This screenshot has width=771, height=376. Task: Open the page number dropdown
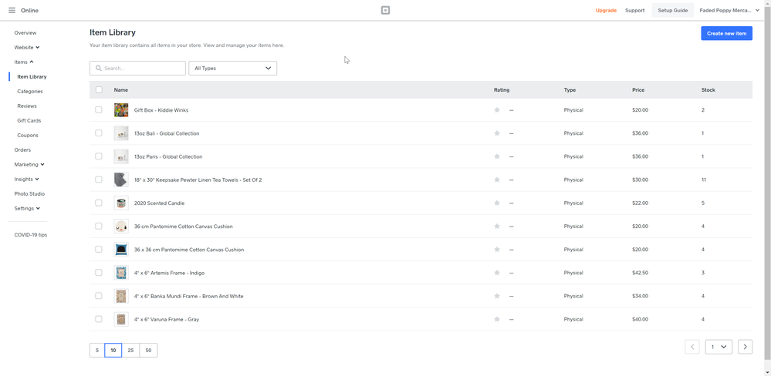[x=719, y=347]
